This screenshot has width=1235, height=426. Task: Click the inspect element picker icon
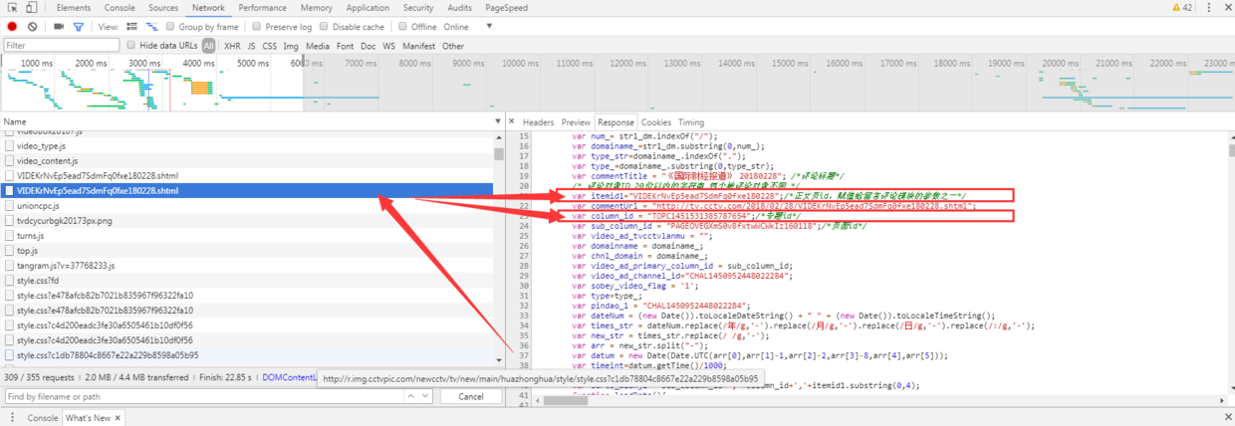coord(11,8)
